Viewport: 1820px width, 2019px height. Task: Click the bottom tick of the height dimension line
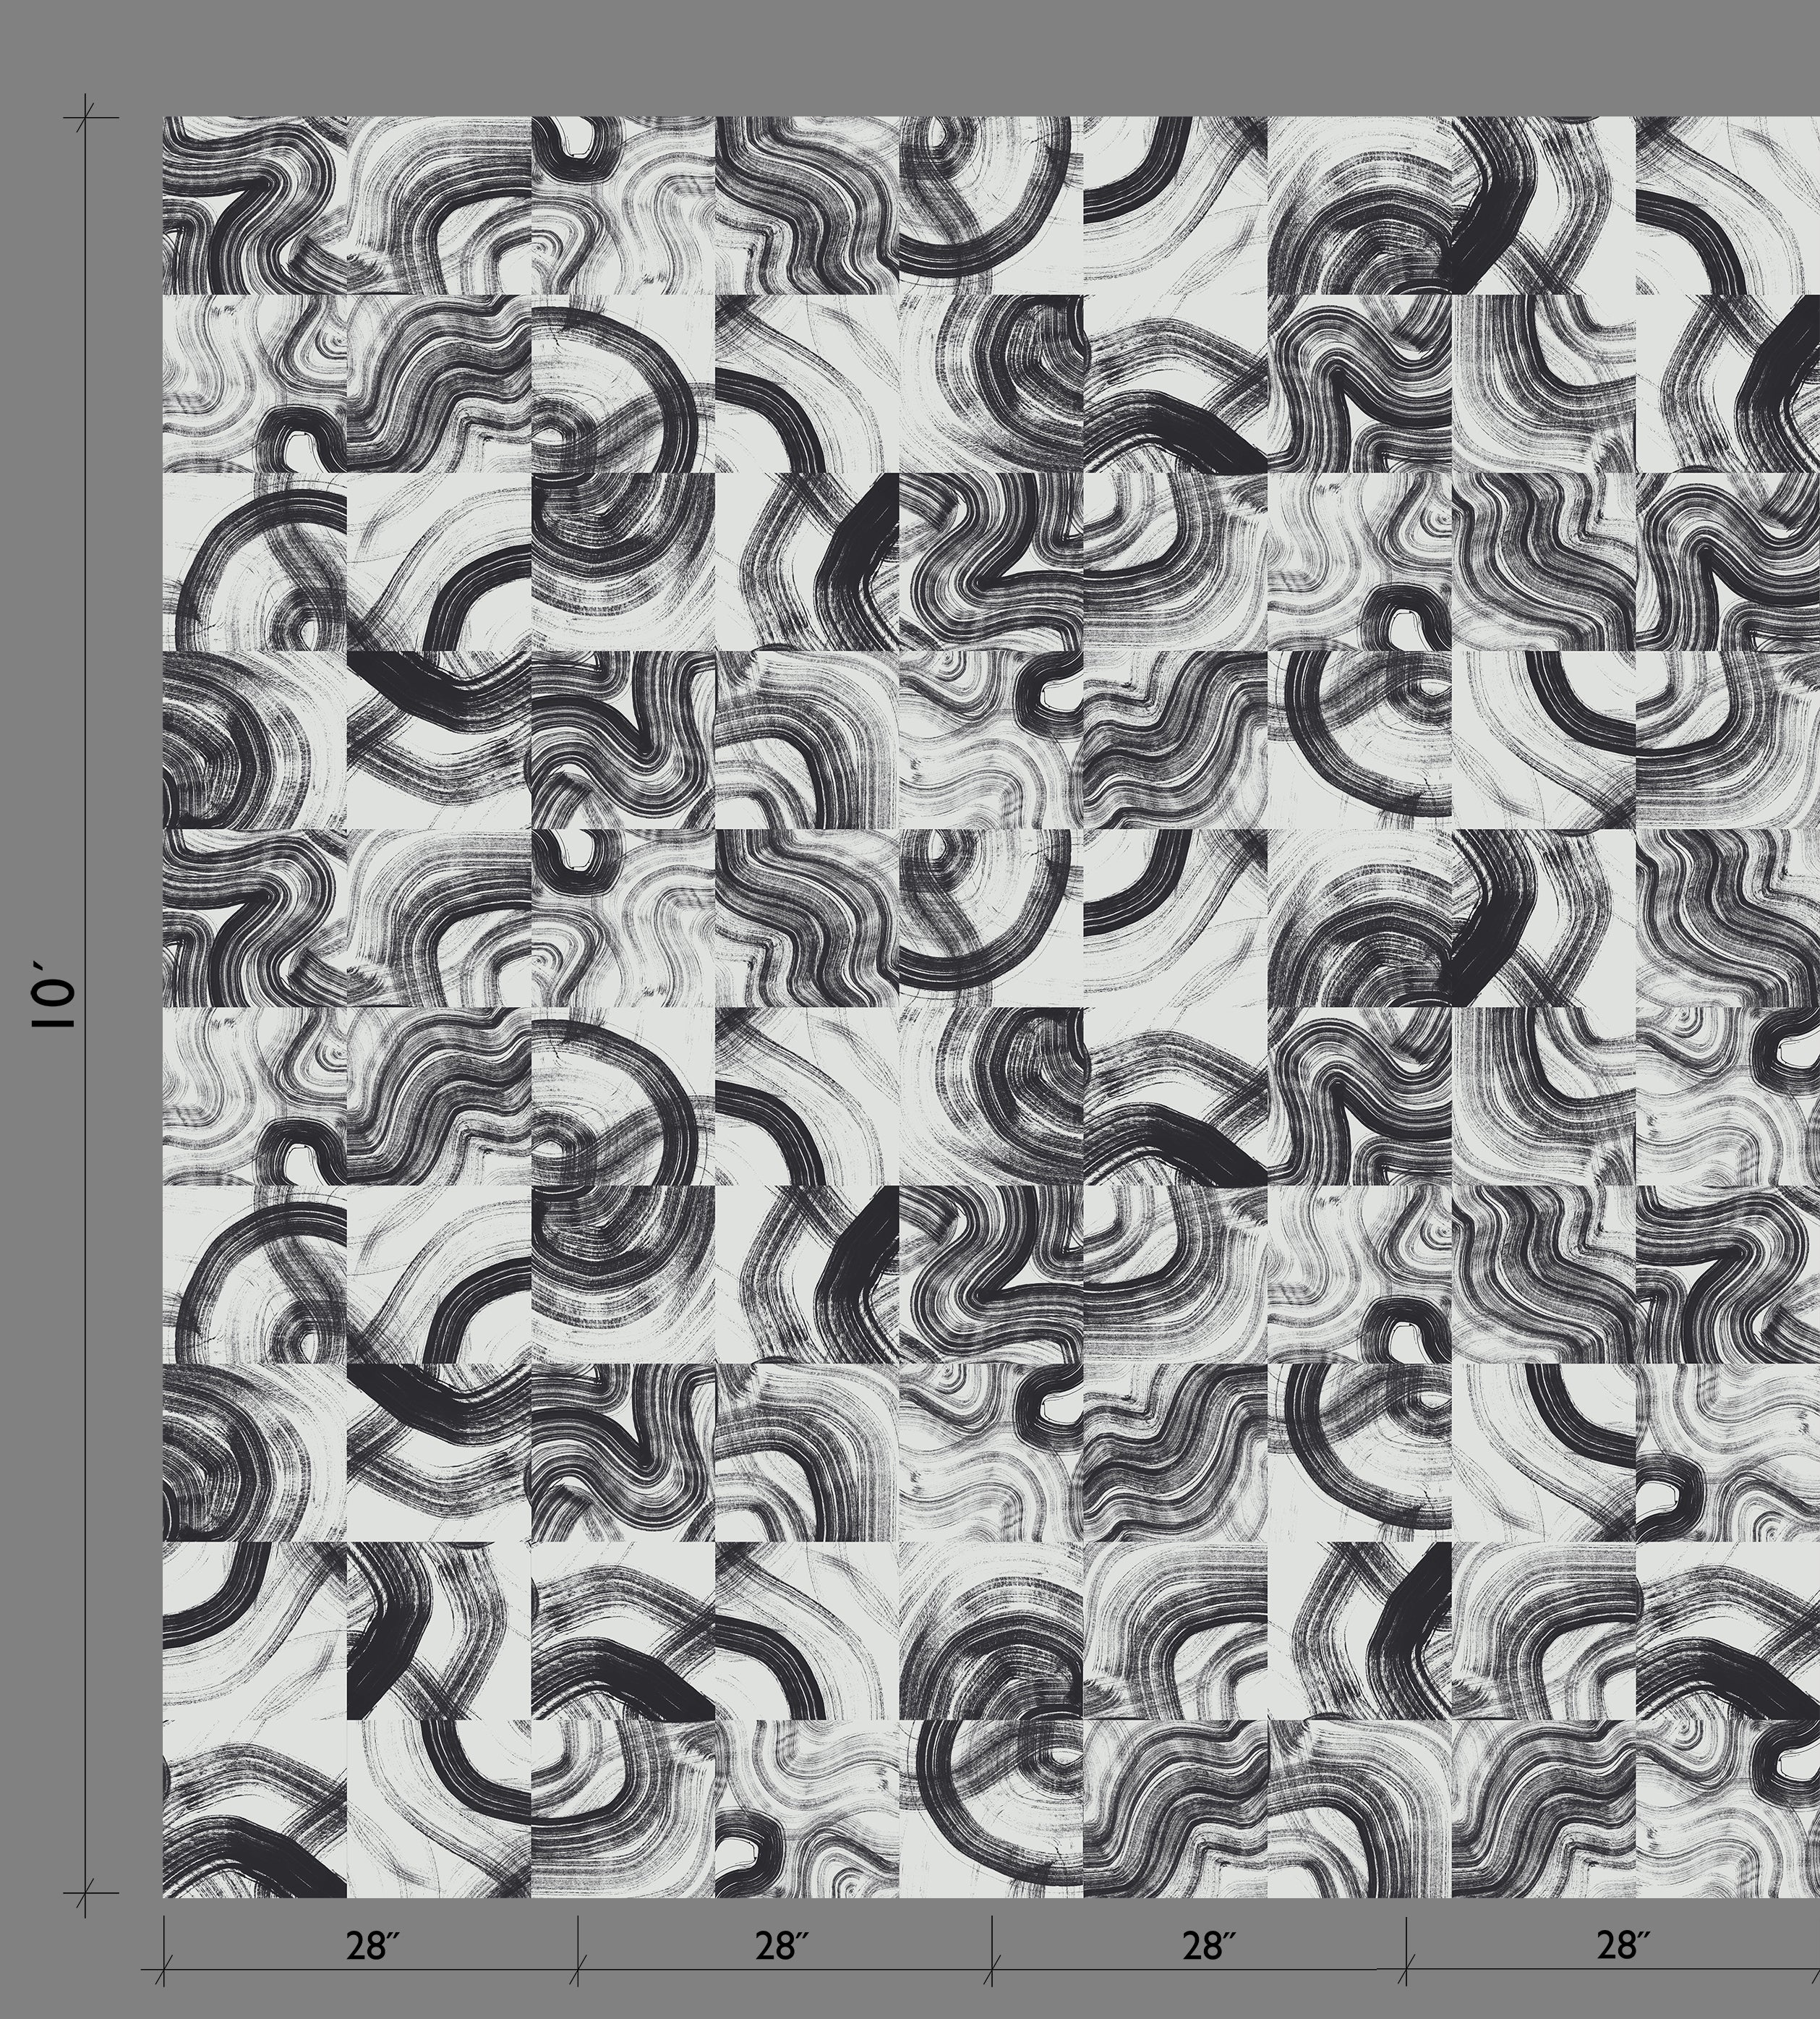point(86,1893)
